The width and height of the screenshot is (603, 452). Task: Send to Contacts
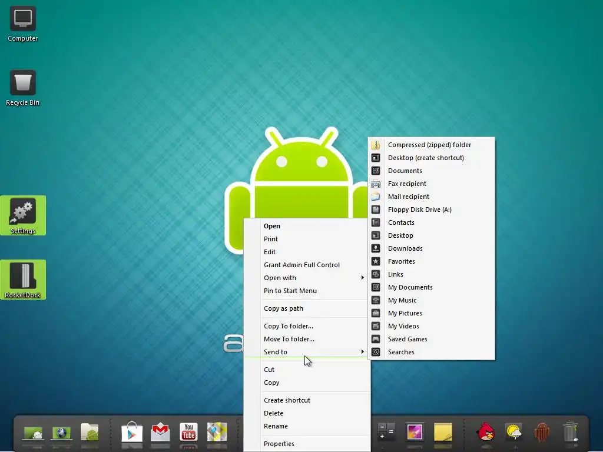[x=432, y=222]
